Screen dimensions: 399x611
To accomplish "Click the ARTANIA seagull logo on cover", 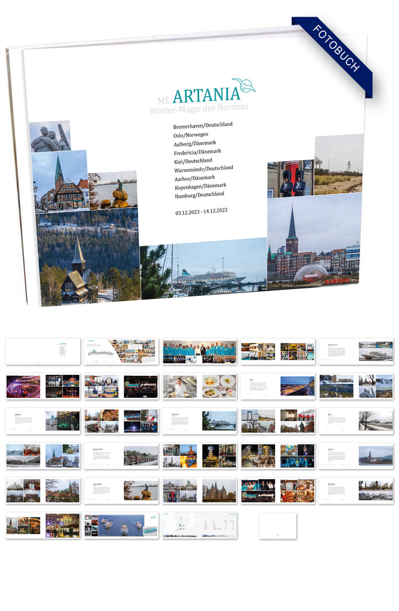I will 244,85.
